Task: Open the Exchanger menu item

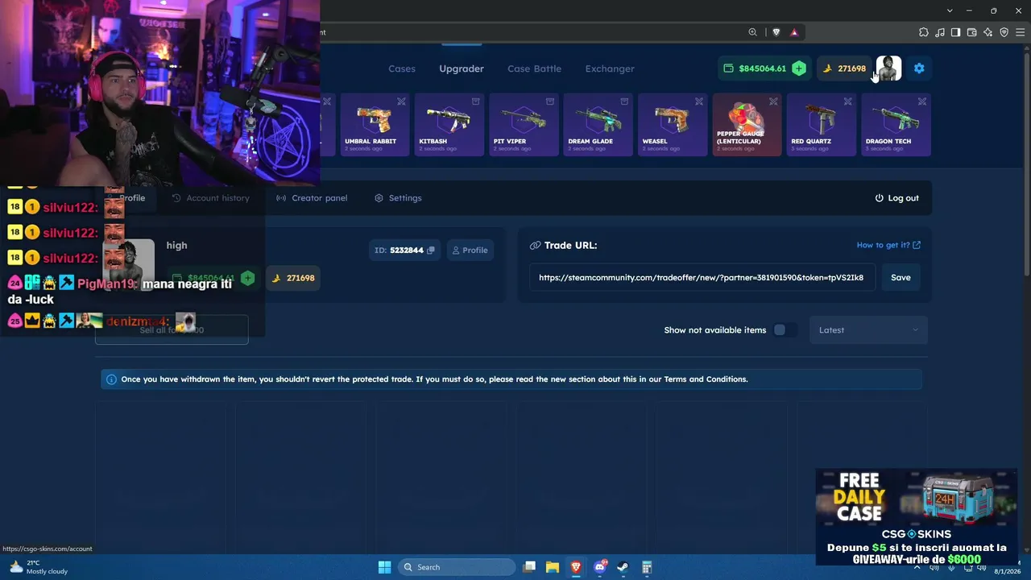Action: [x=610, y=68]
